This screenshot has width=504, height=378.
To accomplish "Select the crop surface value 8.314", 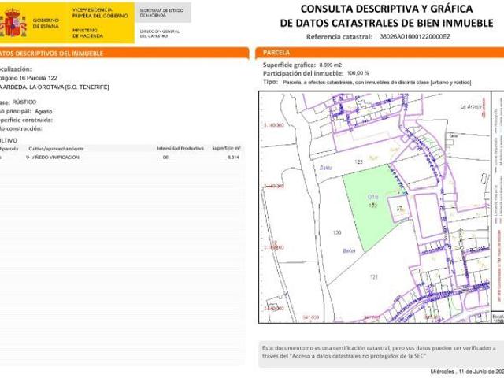I will [x=233, y=157].
